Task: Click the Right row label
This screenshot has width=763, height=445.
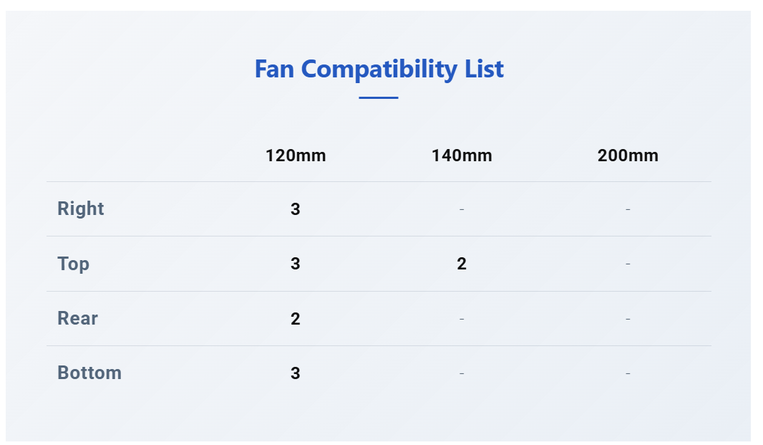Action: tap(81, 209)
